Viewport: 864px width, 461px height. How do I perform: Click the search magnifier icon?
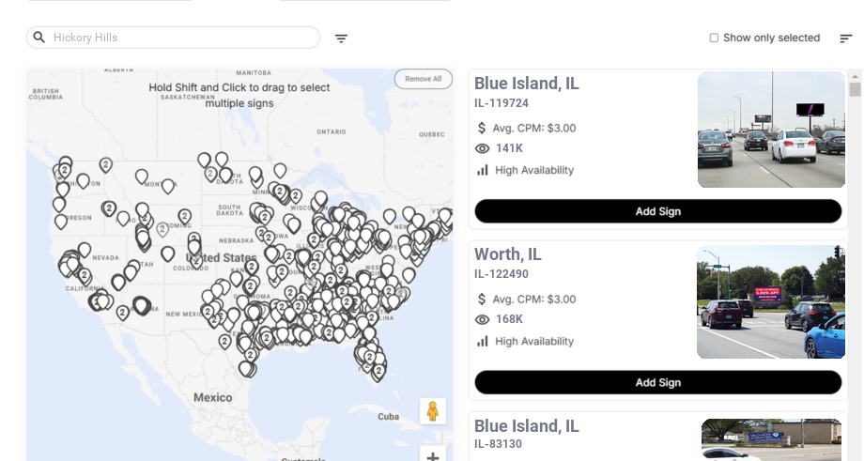tap(39, 38)
